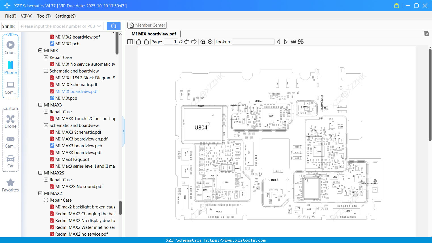The image size is (432, 243).
Task: Click the XZZ Schematics app logo
Action: tap(7, 6)
